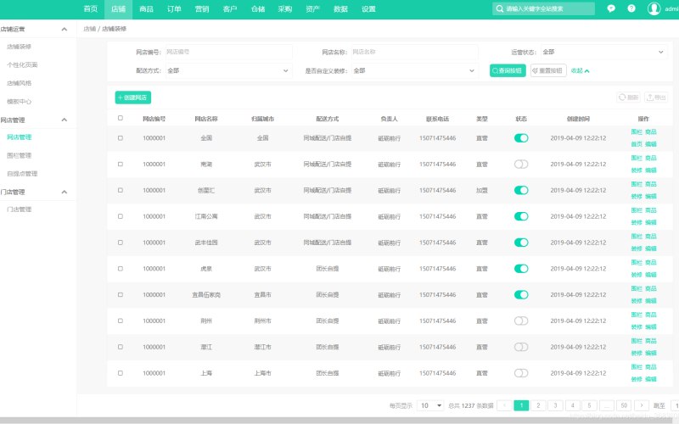Click the 重置按钮 reset button
The width and height of the screenshot is (679, 424).
click(548, 70)
